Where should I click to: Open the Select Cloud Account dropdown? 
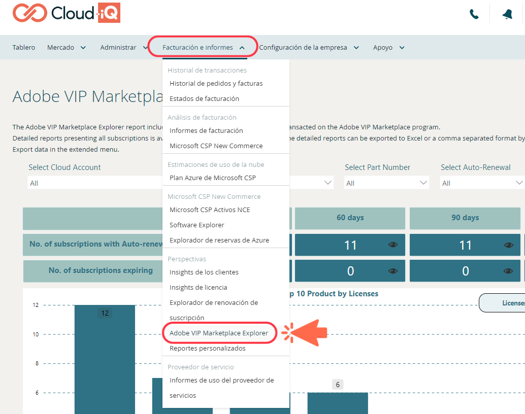click(95, 183)
